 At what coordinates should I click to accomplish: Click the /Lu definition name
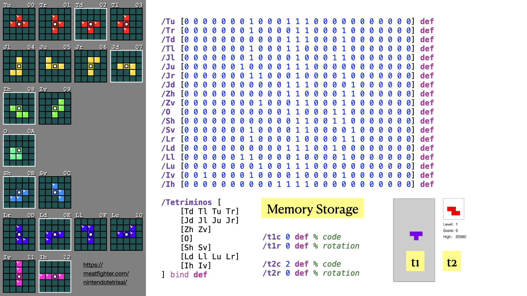(168, 166)
